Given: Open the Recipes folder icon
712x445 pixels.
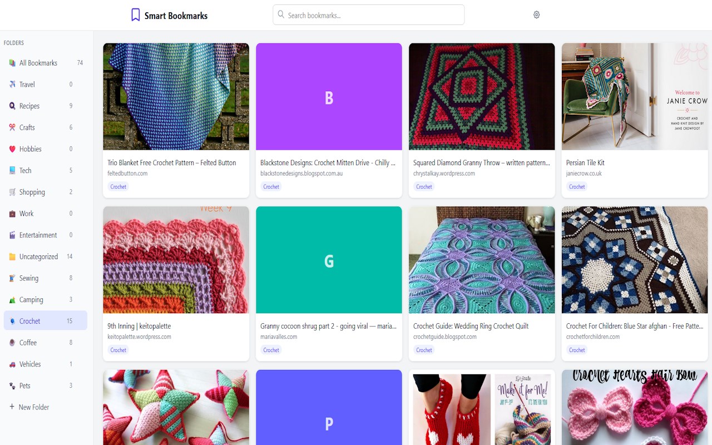Looking at the screenshot, I should pyautogui.click(x=12, y=106).
